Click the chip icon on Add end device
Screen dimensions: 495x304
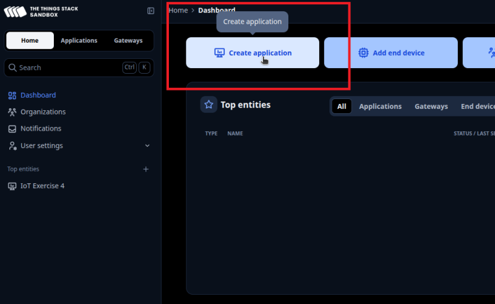pos(363,53)
